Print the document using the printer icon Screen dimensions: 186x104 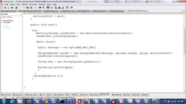16,8
